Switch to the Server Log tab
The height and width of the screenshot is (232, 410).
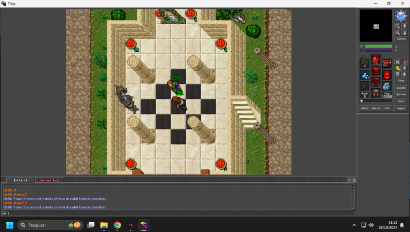(49, 180)
